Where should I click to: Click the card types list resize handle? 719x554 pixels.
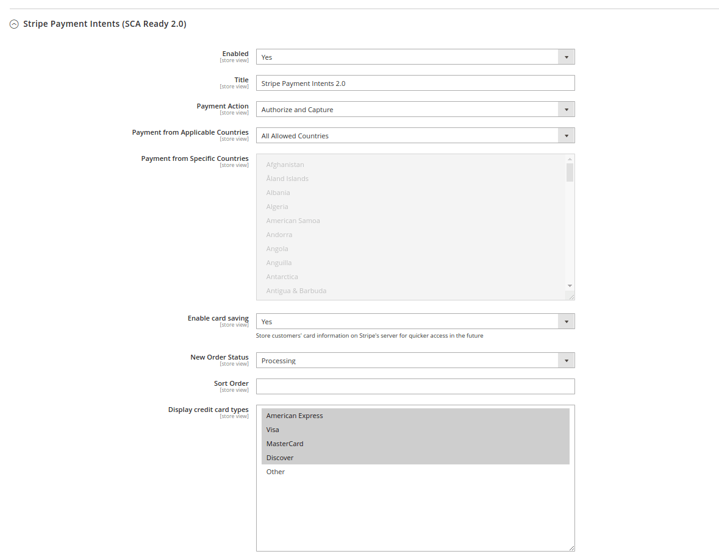[x=571, y=548]
